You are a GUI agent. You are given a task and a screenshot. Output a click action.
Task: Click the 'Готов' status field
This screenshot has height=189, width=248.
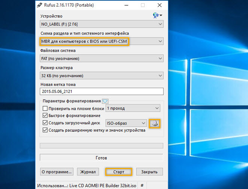pyautogui.click(x=101, y=158)
